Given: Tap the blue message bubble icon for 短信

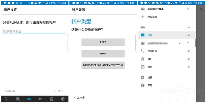Looking at the screenshot, I should [143, 35].
